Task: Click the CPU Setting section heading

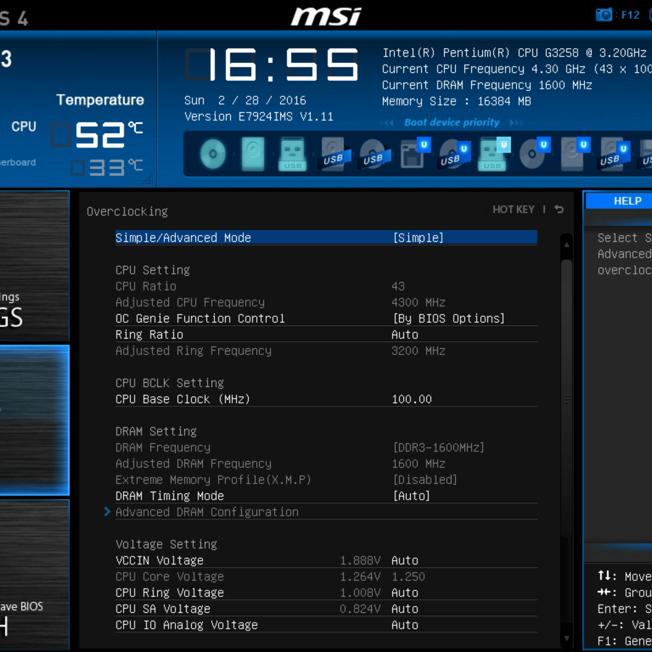Action: 152,270
